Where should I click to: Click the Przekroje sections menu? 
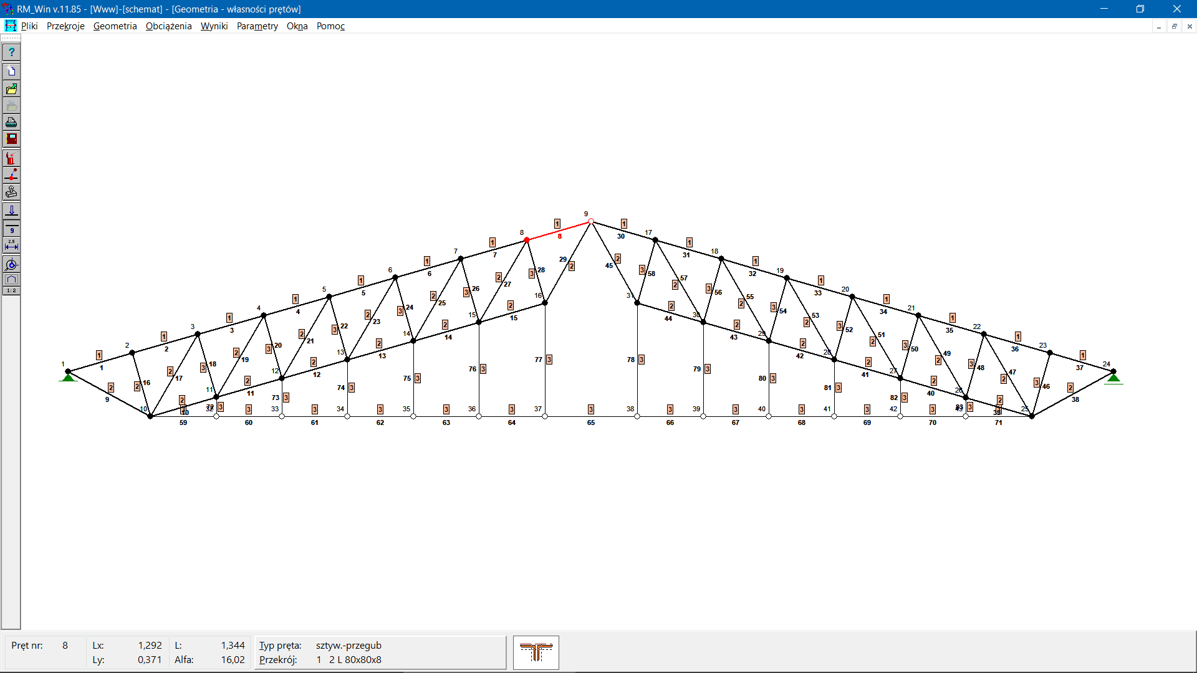tap(65, 26)
